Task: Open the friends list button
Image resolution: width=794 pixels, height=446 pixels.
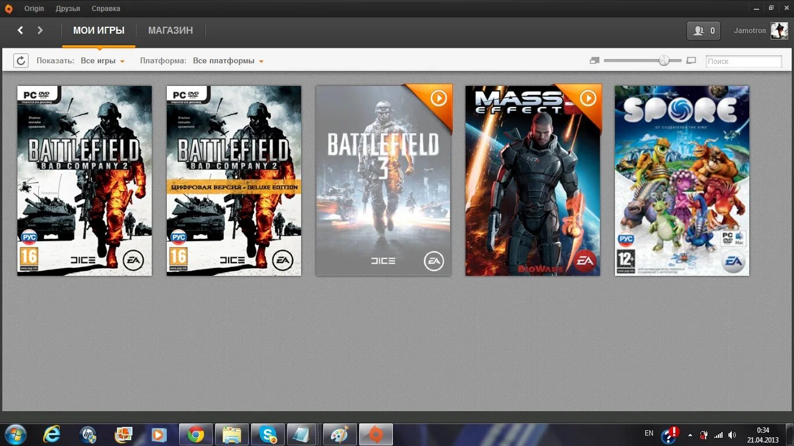Action: point(703,31)
